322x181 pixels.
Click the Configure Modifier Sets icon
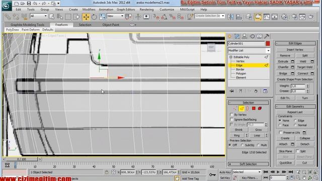(x=265, y=91)
